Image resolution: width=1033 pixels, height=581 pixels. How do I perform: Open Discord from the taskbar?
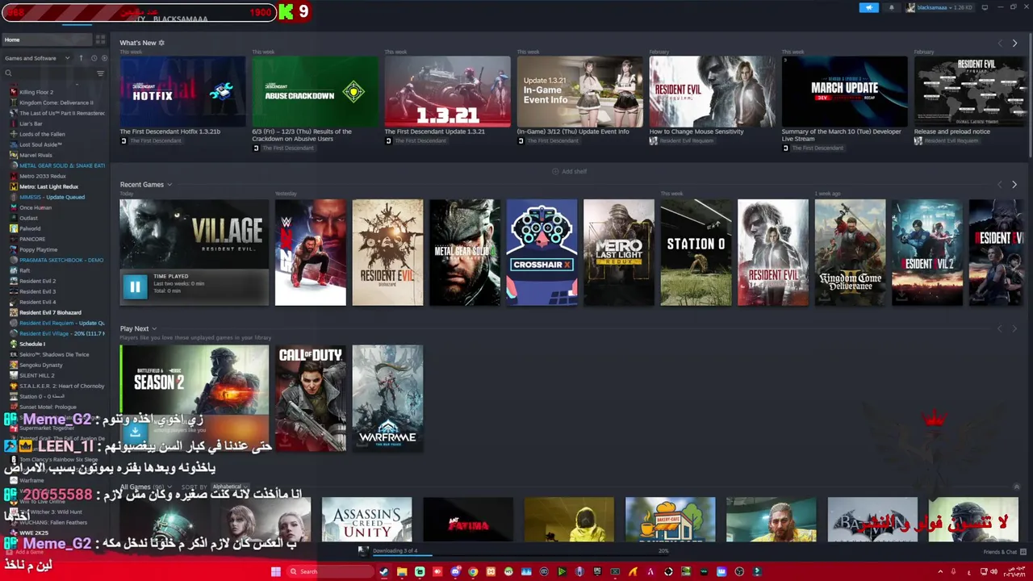pos(455,571)
